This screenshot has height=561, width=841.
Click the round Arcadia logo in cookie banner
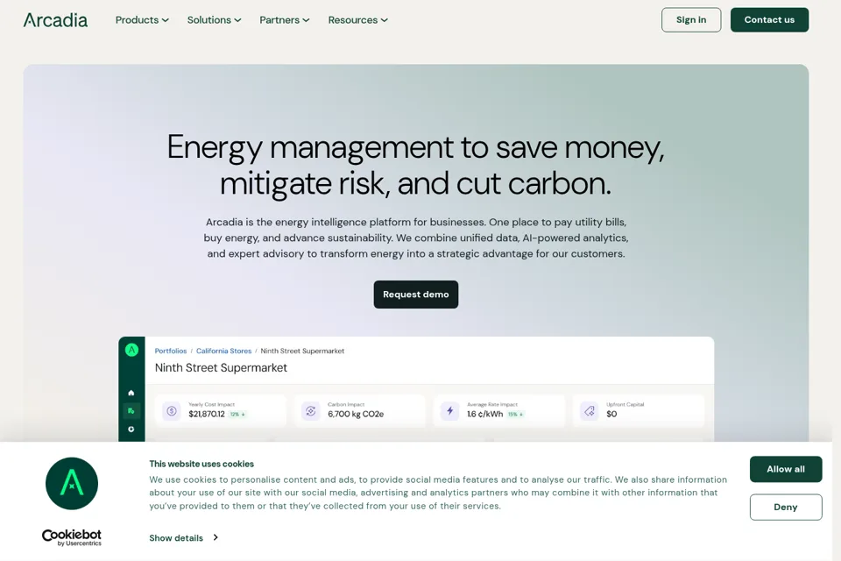tap(72, 483)
